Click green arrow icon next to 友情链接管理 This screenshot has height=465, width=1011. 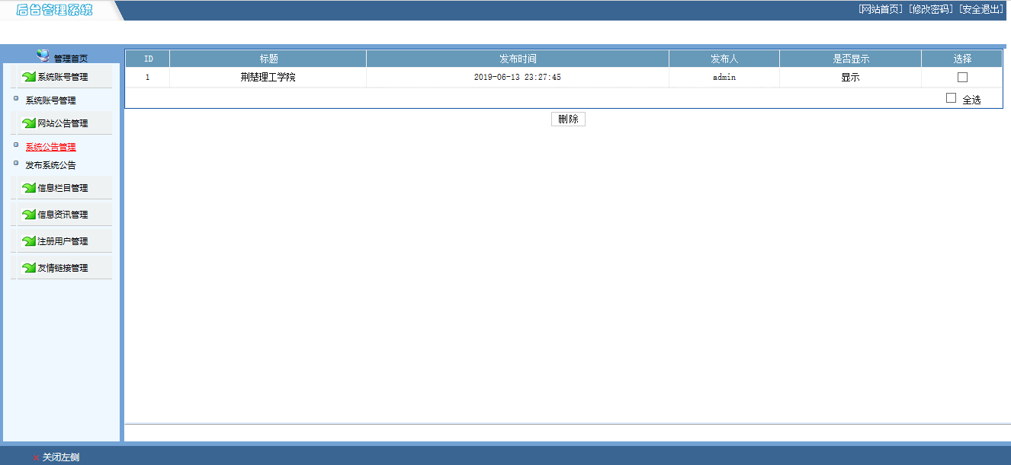[x=29, y=268]
